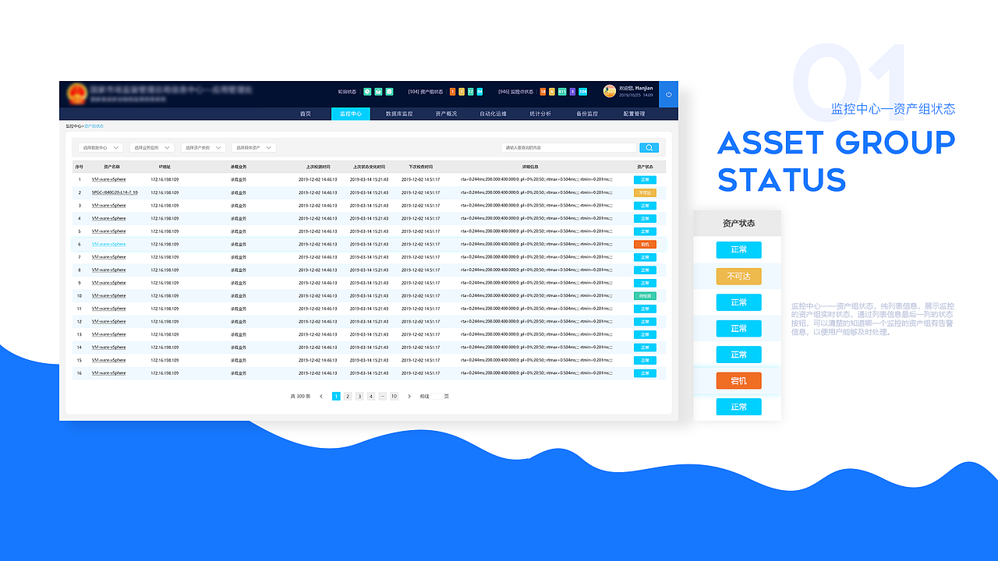The image size is (998, 561).
Task: Click the national emblem logo
Action: [x=76, y=94]
